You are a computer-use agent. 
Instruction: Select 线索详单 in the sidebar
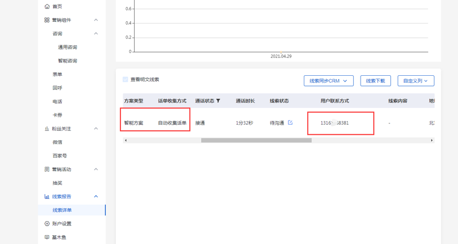62,210
